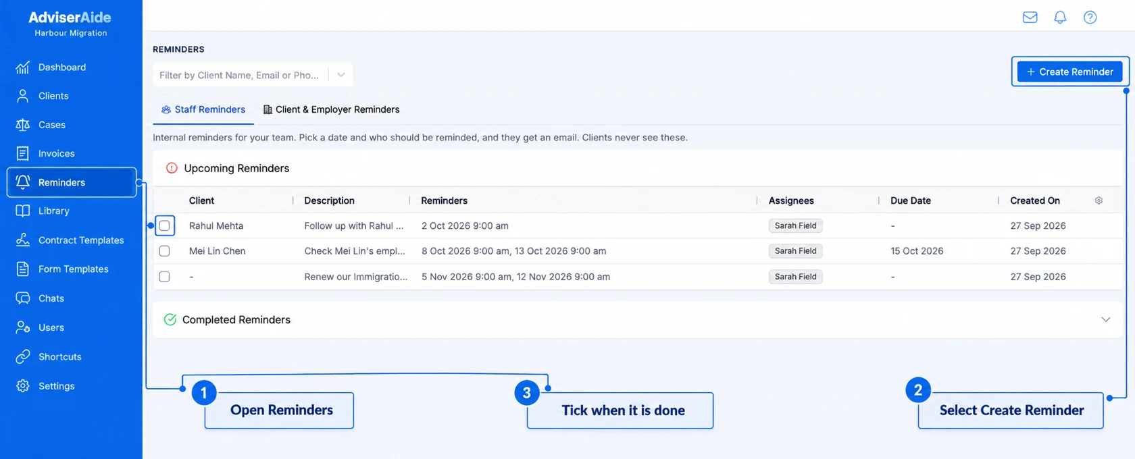1135x459 pixels.
Task: Switch to Client & Employer Reminders tab
Action: point(331,109)
